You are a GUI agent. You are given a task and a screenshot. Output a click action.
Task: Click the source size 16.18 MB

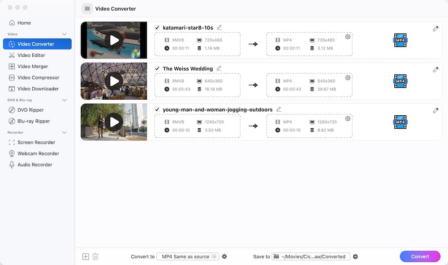click(213, 89)
